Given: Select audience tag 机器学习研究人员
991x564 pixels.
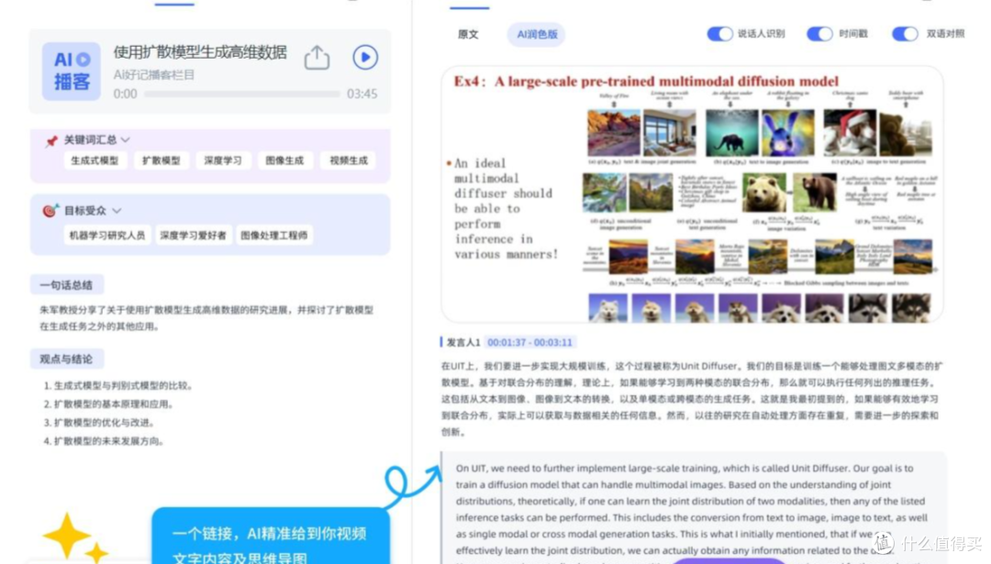Looking at the screenshot, I should coord(106,235).
